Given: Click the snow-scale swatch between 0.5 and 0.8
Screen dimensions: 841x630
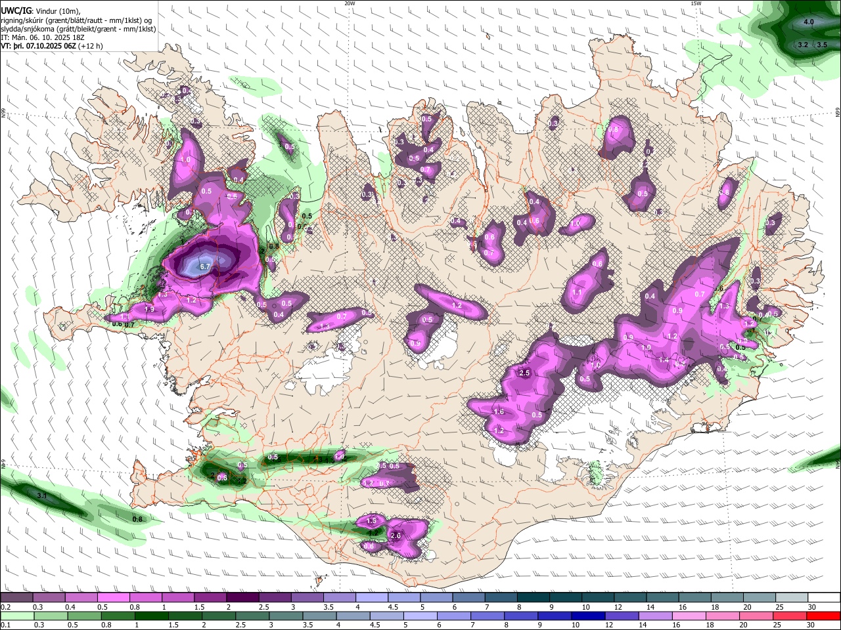Looking at the screenshot, I should (x=113, y=598).
